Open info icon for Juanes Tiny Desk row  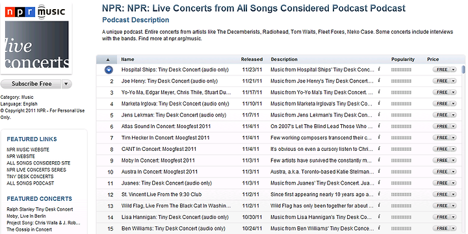[379, 183]
